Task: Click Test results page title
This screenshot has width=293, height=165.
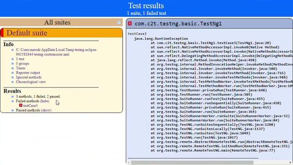Action: coord(146,5)
